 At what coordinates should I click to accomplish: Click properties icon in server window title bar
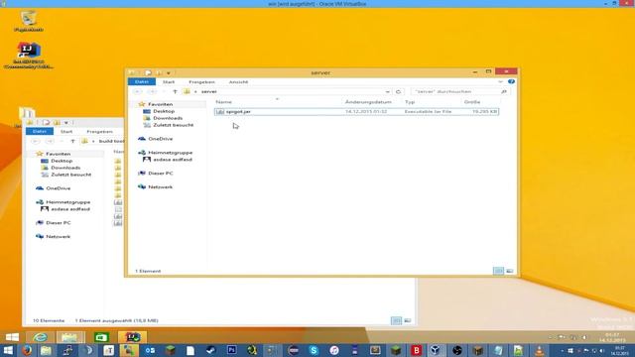click(x=148, y=72)
